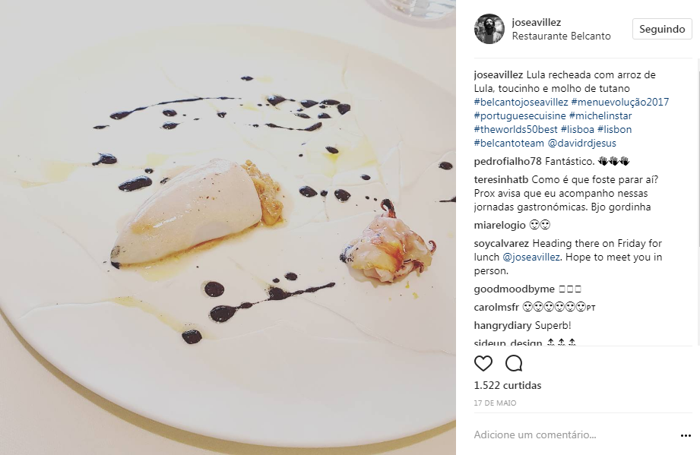Click the comments panel scrollbar
This screenshot has width=700, height=455.
[x=698, y=154]
